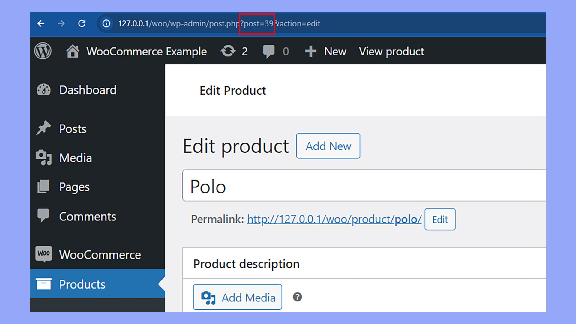Viewport: 576px width, 324px height.
Task: Click the Dashboard gauge icon
Action: (x=44, y=89)
